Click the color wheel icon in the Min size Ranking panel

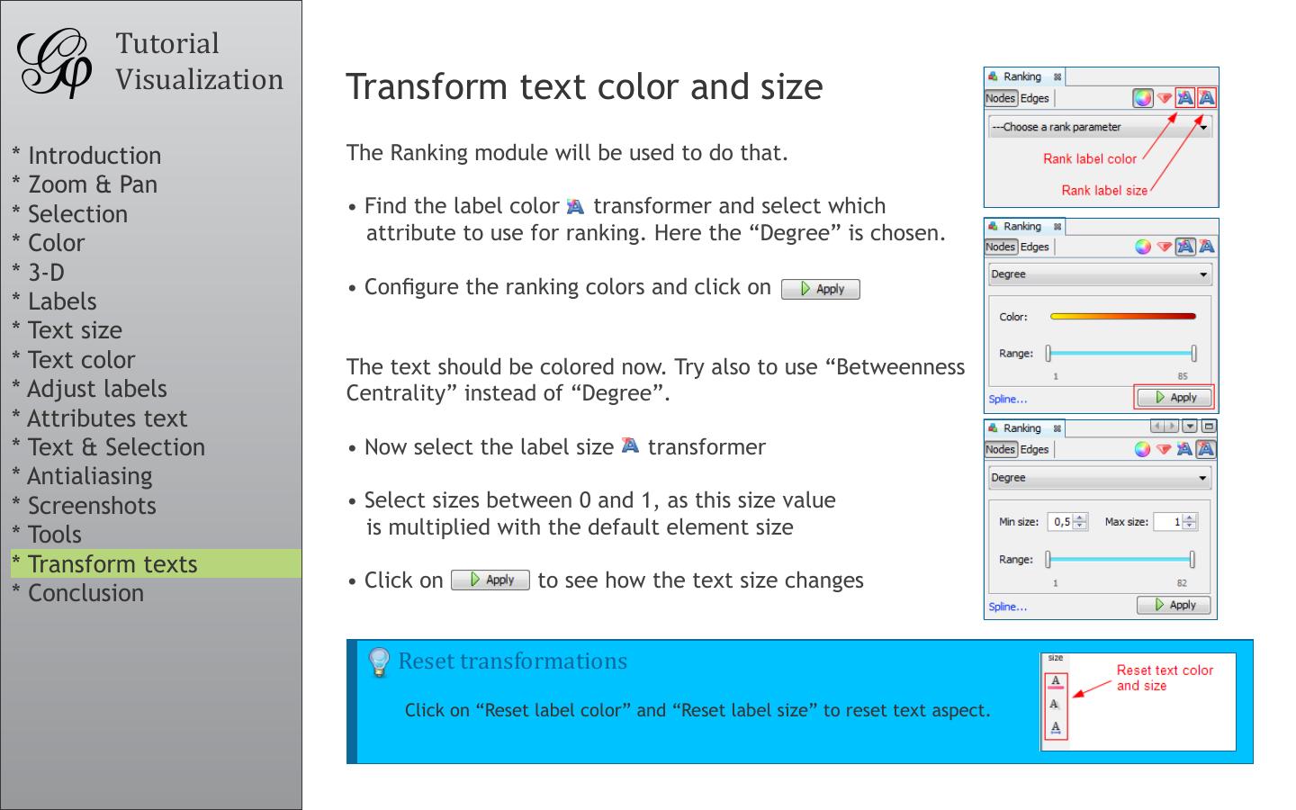[x=1142, y=449]
